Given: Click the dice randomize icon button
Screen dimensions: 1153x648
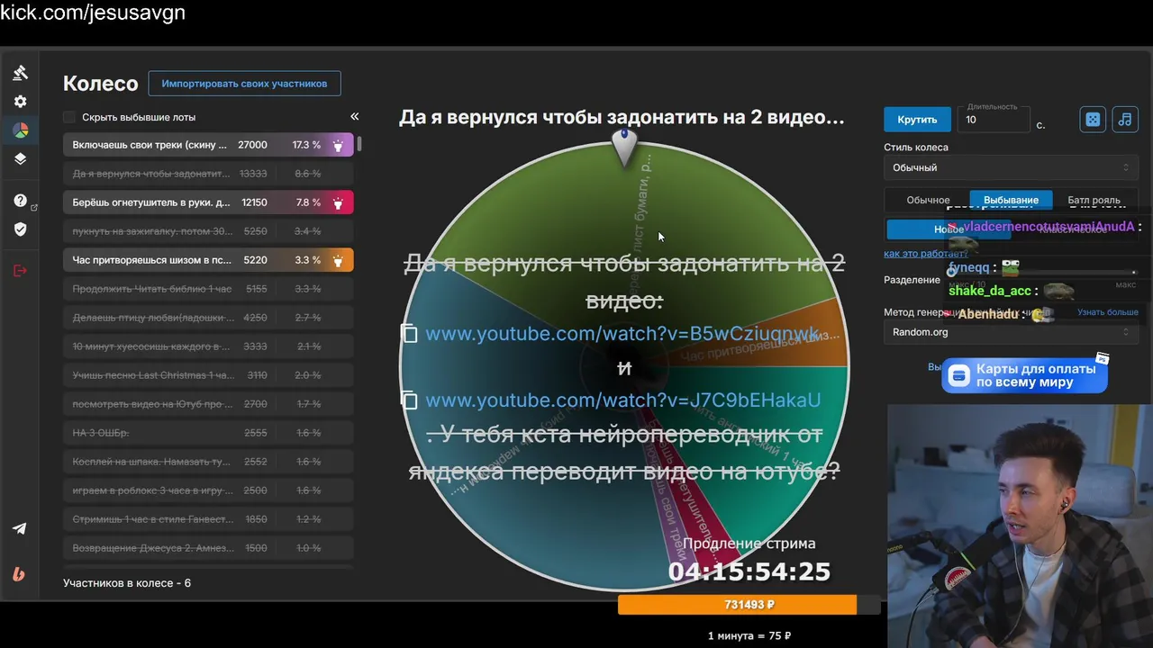Looking at the screenshot, I should tap(1093, 120).
